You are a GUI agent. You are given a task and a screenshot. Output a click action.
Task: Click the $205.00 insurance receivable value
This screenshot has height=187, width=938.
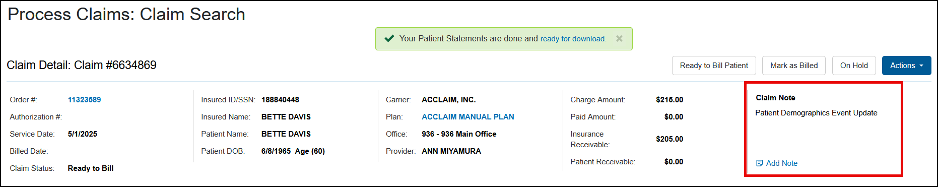point(669,139)
